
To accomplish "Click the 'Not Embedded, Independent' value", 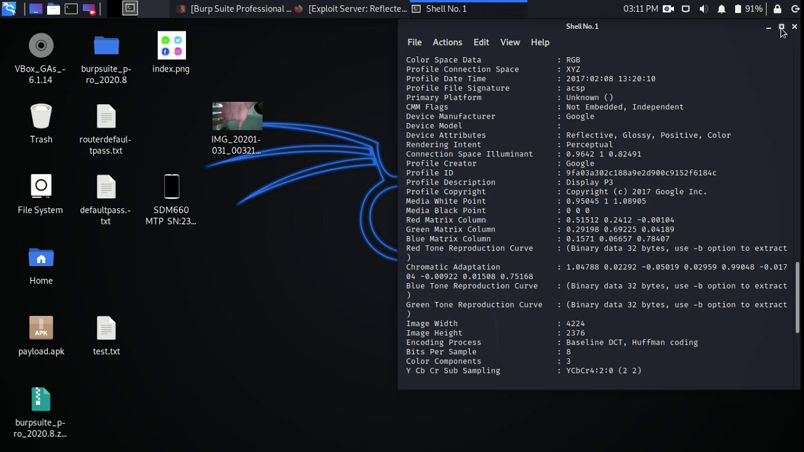I will 624,107.
